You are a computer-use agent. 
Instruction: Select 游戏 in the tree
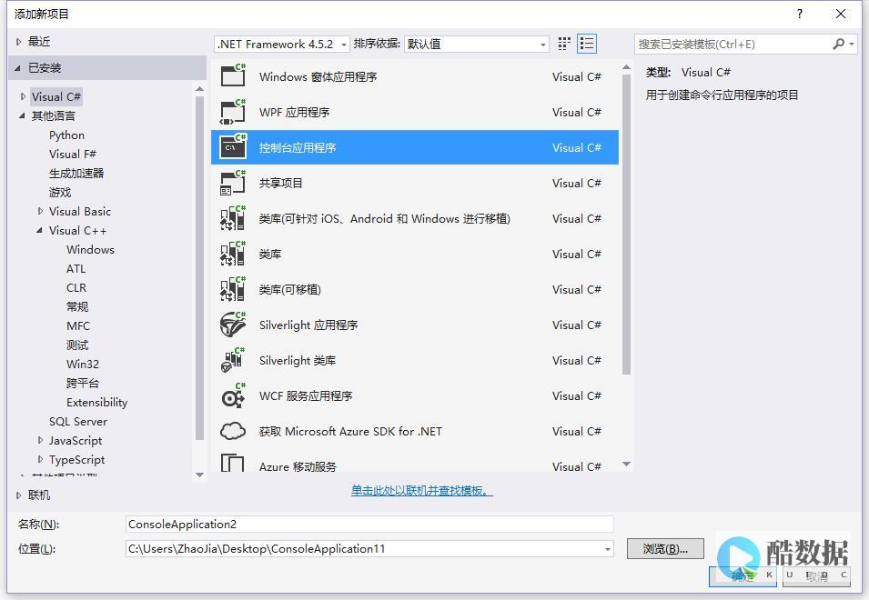click(x=60, y=192)
